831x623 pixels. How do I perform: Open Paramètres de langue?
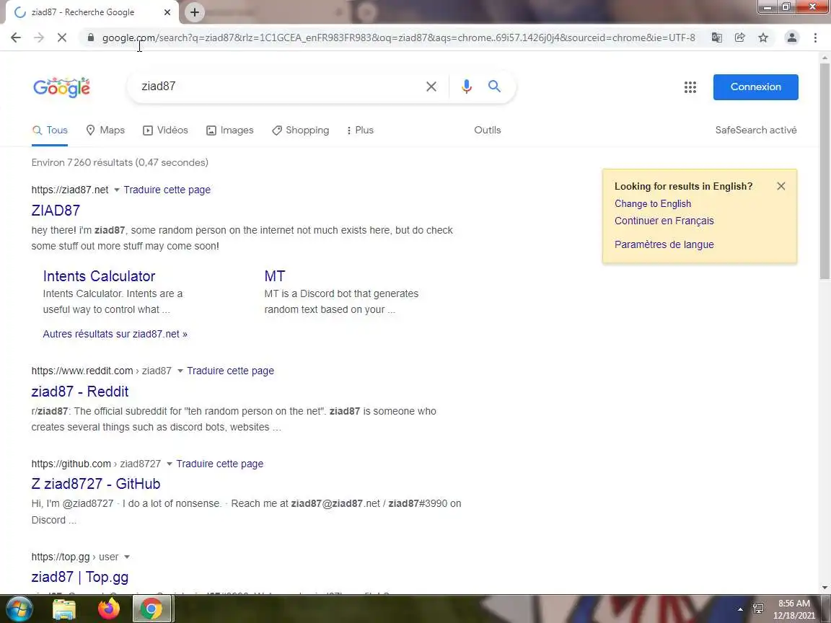[664, 244]
